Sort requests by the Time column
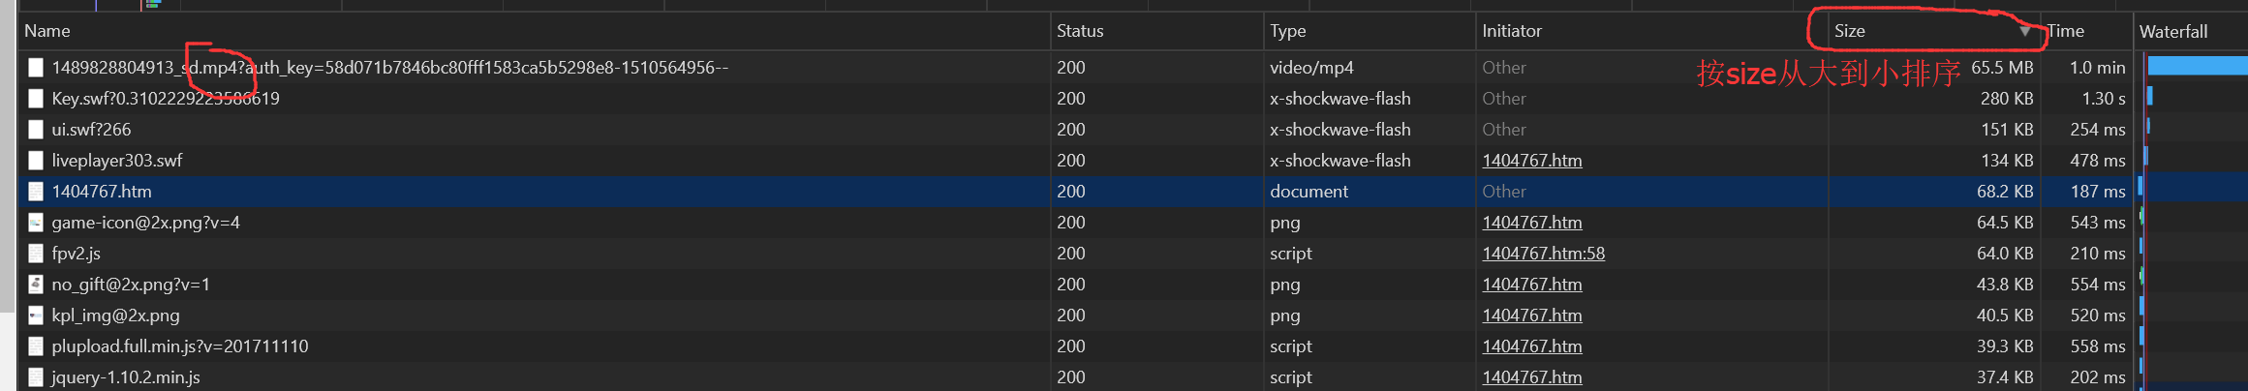 pyautogui.click(x=2086, y=31)
